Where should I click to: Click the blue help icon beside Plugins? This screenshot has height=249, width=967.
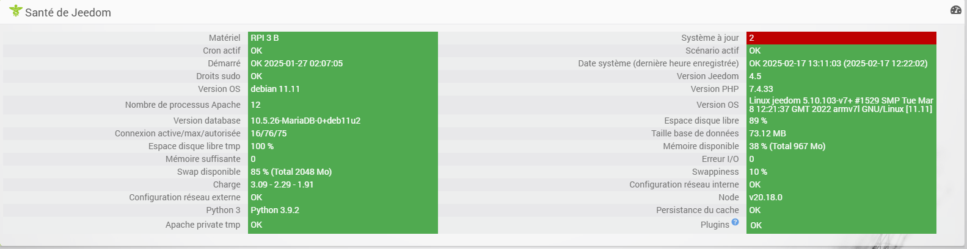point(735,222)
